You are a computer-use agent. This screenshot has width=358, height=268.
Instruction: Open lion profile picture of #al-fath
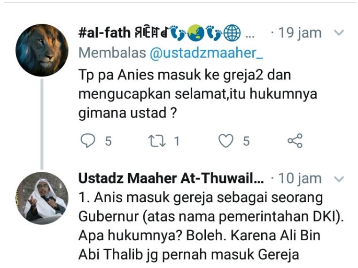pyautogui.click(x=42, y=50)
